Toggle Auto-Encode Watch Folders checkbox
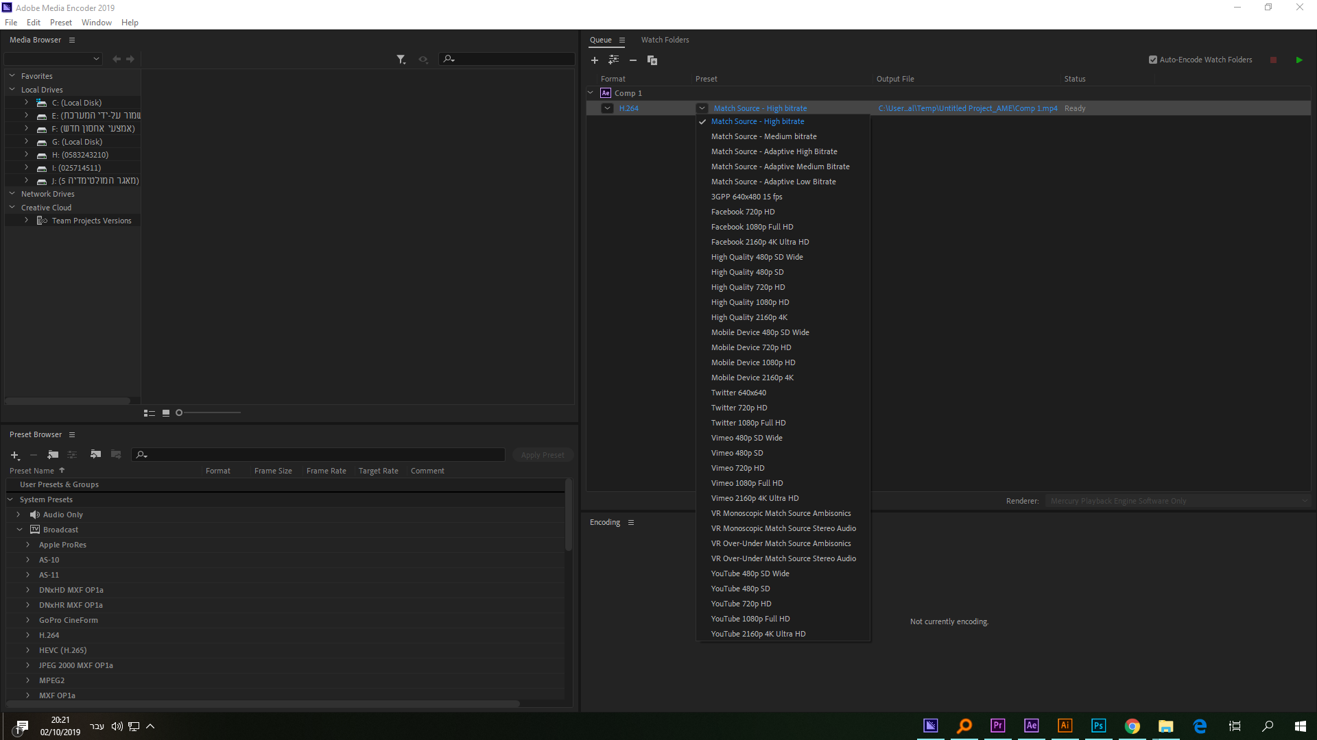1317x740 pixels. [x=1153, y=60]
